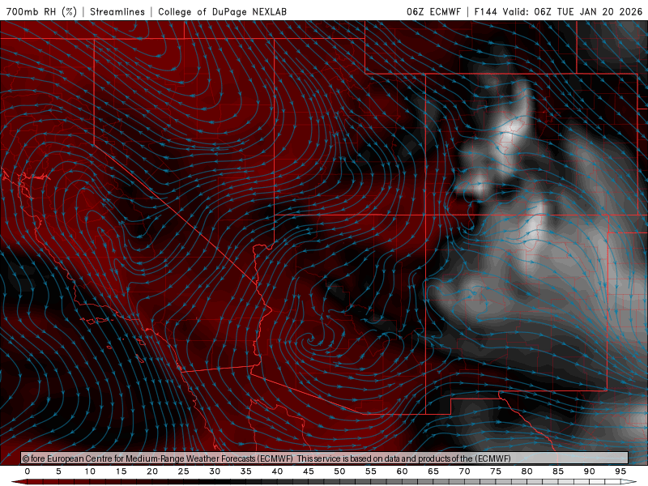648x486 pixels.
Task: Click colorbar label "5"
Action: (58, 471)
